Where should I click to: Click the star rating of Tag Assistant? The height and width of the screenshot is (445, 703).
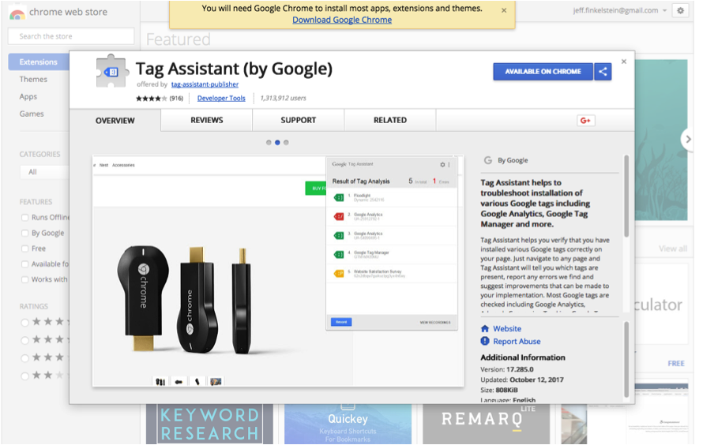pyautogui.click(x=151, y=99)
